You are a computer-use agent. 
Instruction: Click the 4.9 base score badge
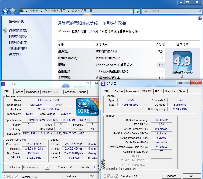tap(182, 61)
